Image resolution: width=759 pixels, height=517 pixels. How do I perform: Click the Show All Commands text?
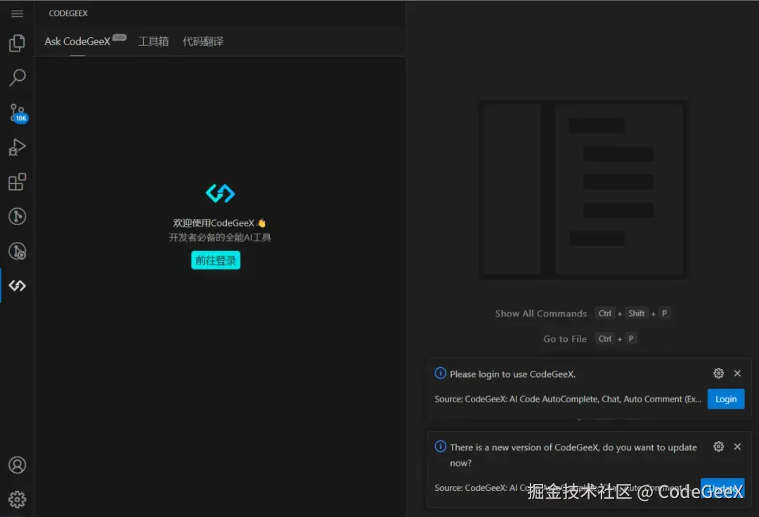coord(540,314)
